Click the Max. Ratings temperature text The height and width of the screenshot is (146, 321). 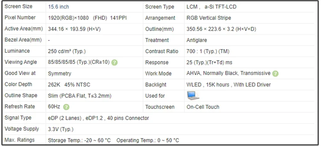click(113, 140)
